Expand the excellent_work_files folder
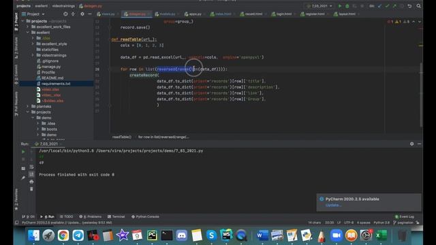 27,27
